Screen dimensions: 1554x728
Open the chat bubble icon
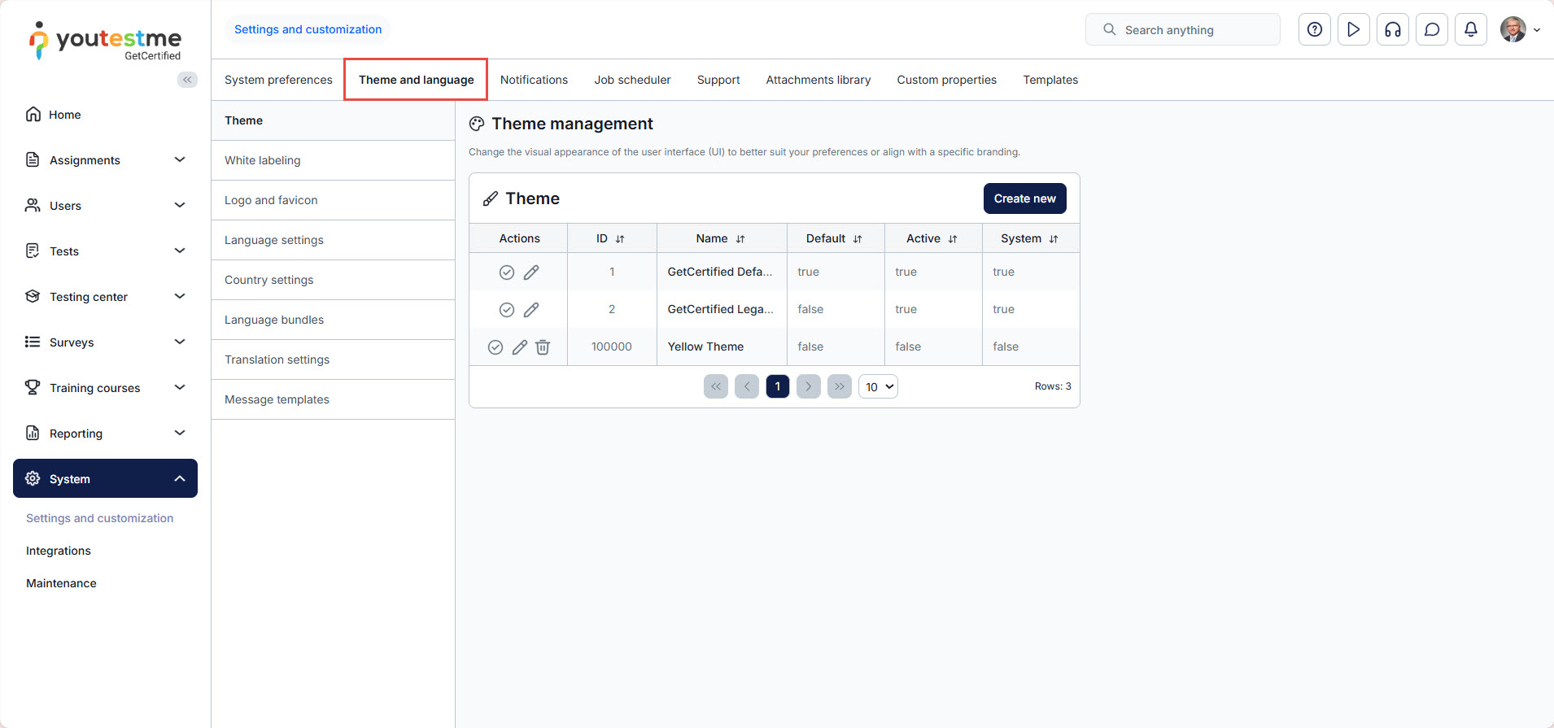pyautogui.click(x=1431, y=30)
